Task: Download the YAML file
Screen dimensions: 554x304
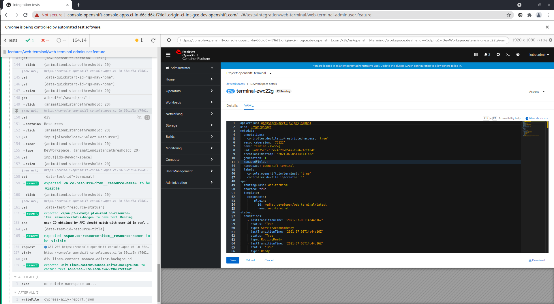Action: tap(537, 260)
